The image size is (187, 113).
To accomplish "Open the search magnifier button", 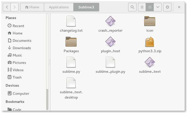I will pos(132,7).
